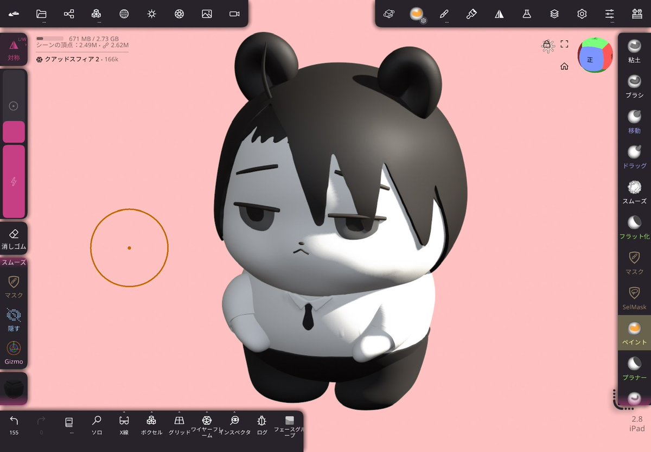Open the black material preview thumbnail
This screenshot has width=651, height=452.
14,390
